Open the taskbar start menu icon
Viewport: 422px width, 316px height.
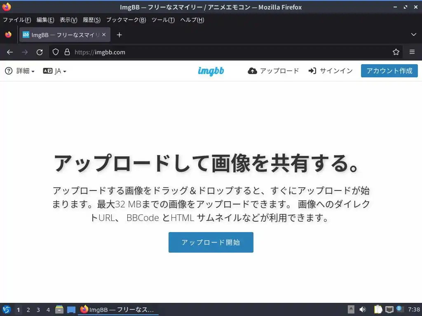(7, 309)
